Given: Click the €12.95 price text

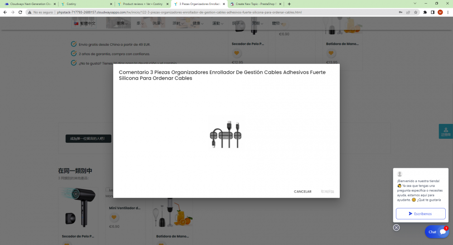Looking at the screenshot, I should tap(237, 62).
